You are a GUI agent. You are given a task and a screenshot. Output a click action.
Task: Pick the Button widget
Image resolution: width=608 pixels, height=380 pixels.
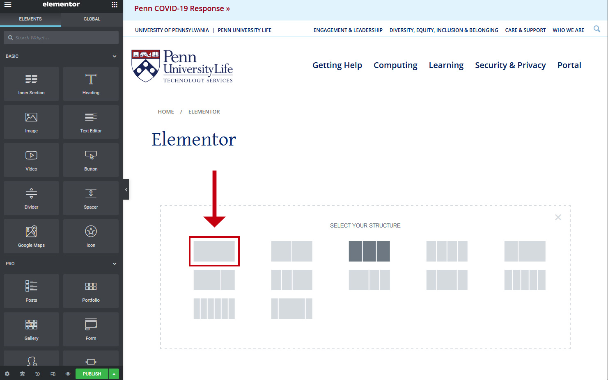click(91, 160)
